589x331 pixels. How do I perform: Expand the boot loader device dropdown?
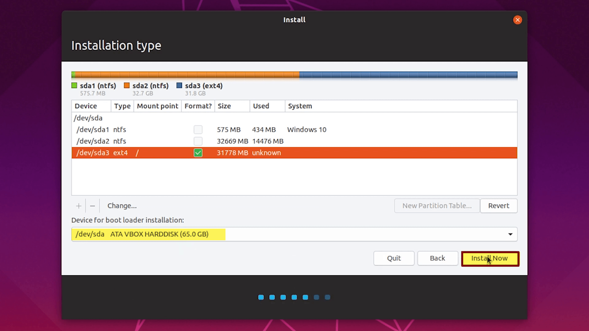point(510,234)
